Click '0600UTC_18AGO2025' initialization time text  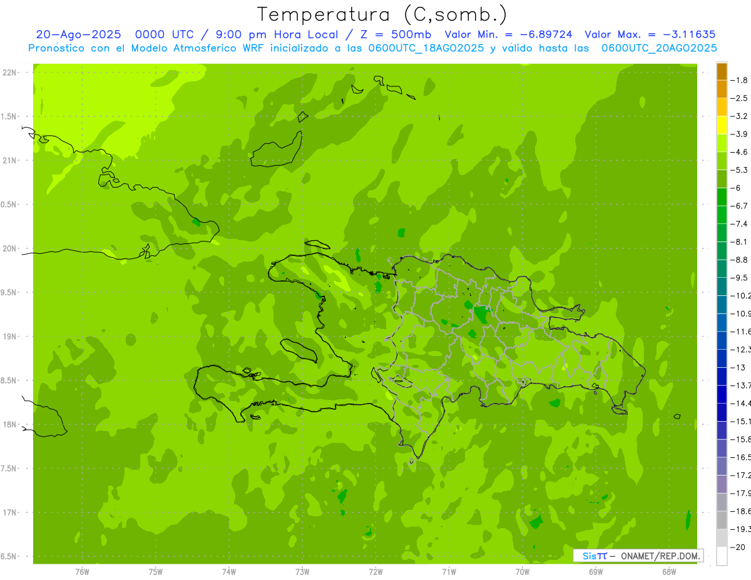pos(426,48)
